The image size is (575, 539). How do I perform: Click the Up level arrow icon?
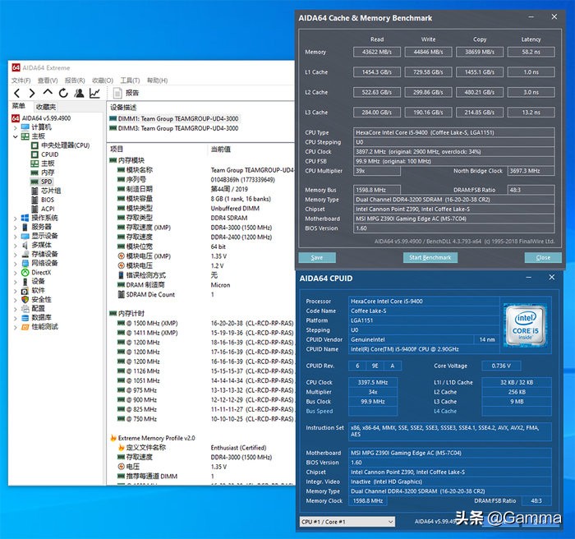click(x=48, y=93)
